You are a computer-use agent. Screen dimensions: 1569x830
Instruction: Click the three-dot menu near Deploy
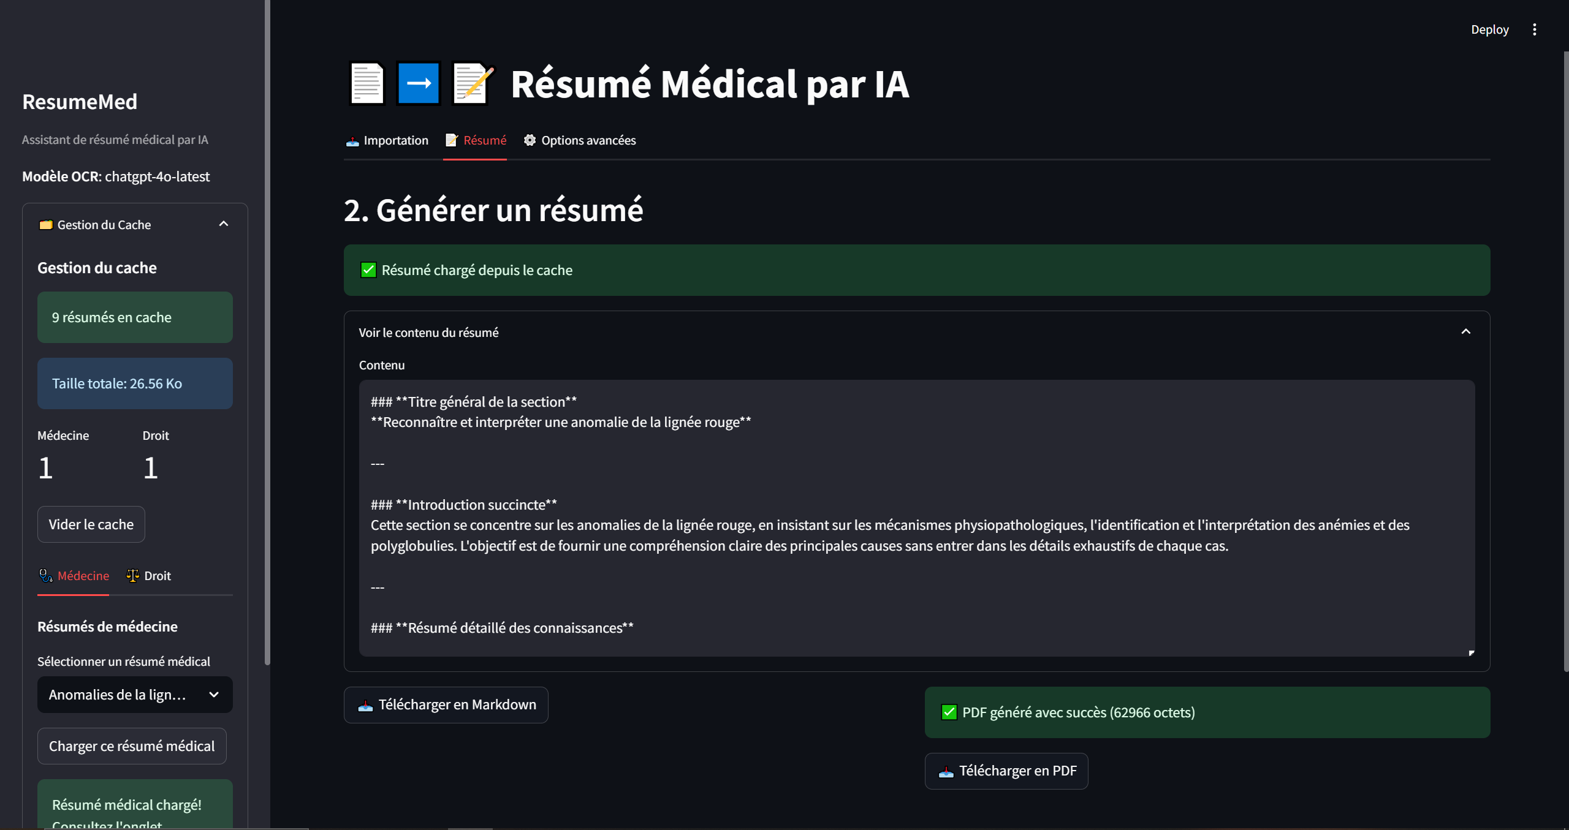pos(1535,29)
